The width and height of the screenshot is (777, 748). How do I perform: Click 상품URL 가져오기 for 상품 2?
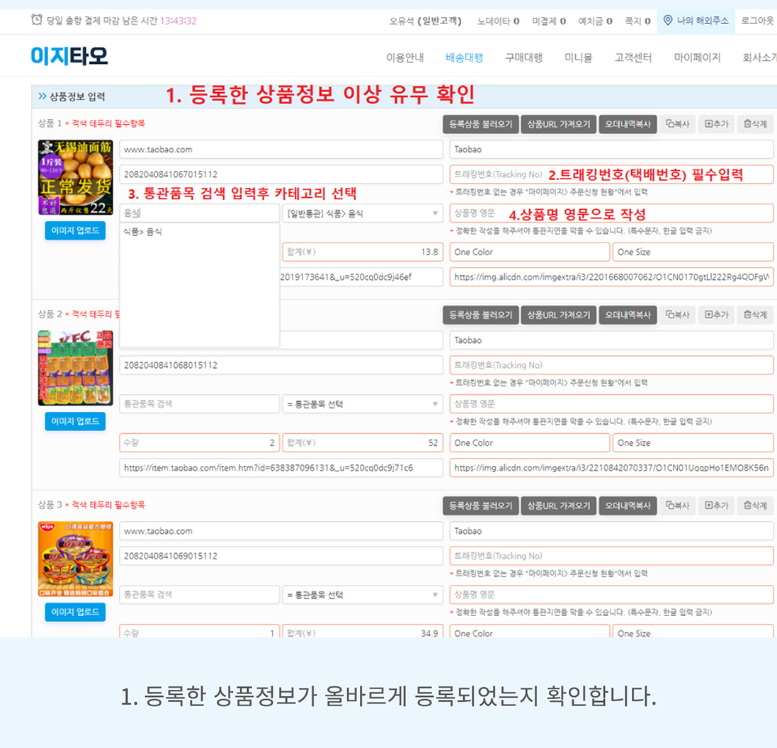558,315
